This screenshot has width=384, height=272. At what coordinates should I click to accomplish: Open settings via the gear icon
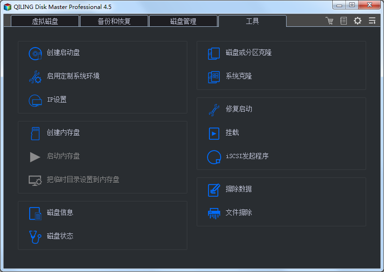tap(358, 21)
